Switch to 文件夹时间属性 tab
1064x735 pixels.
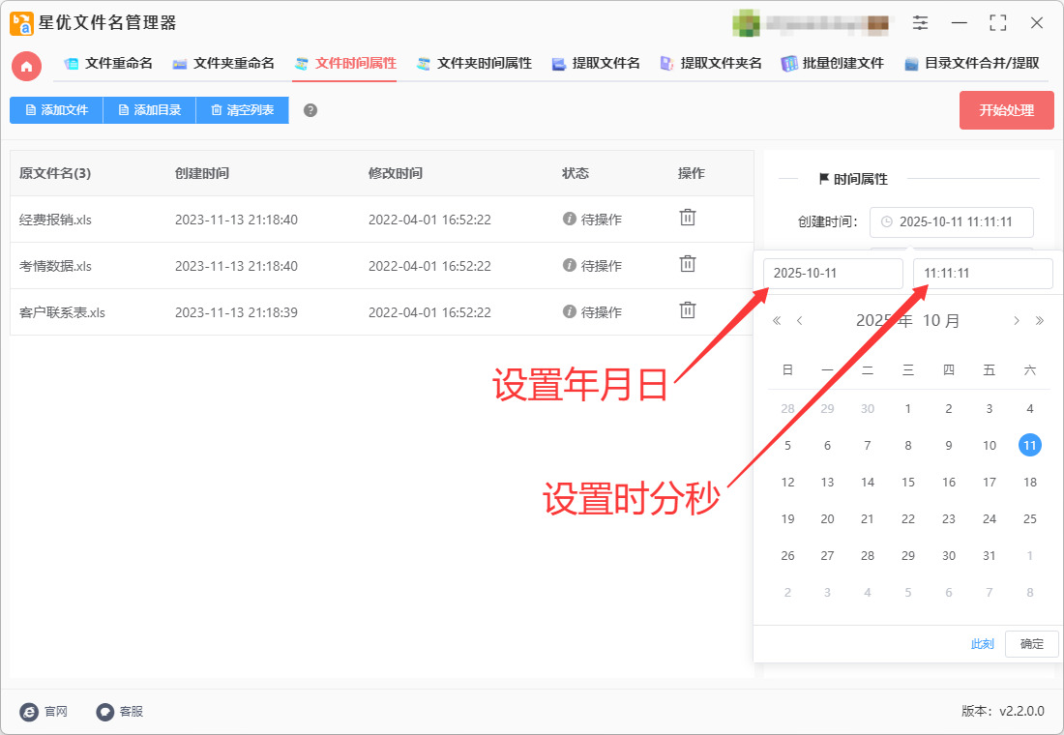click(474, 64)
